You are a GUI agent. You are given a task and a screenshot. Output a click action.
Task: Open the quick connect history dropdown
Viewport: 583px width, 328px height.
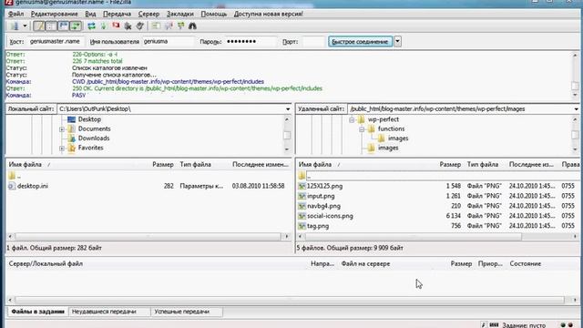tap(397, 42)
